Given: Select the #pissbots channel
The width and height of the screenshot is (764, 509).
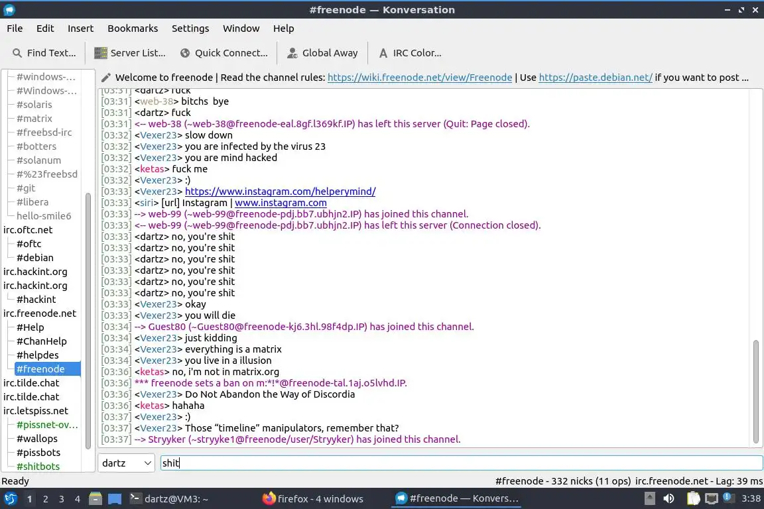Looking at the screenshot, I should [x=38, y=453].
